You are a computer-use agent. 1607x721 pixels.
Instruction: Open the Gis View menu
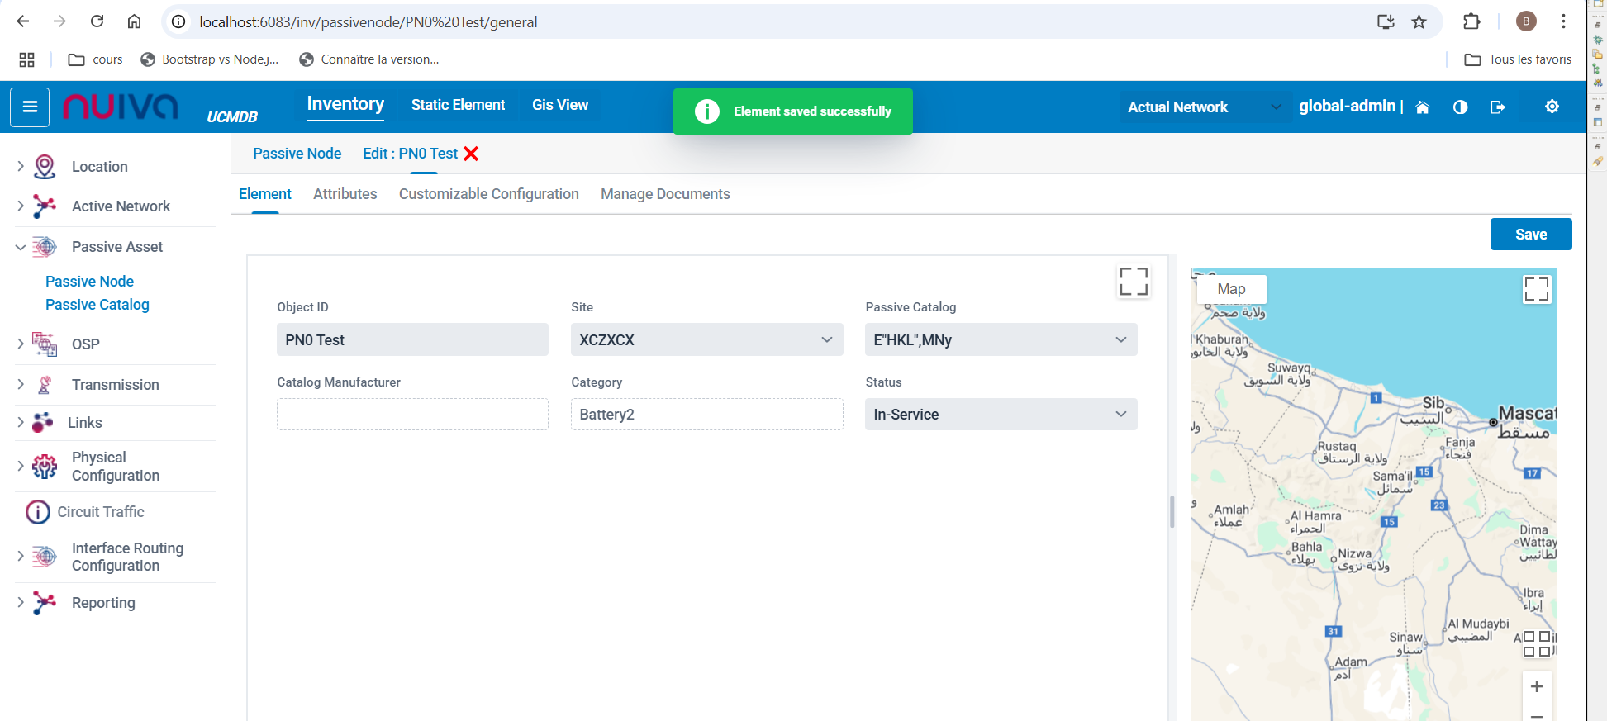pos(559,105)
